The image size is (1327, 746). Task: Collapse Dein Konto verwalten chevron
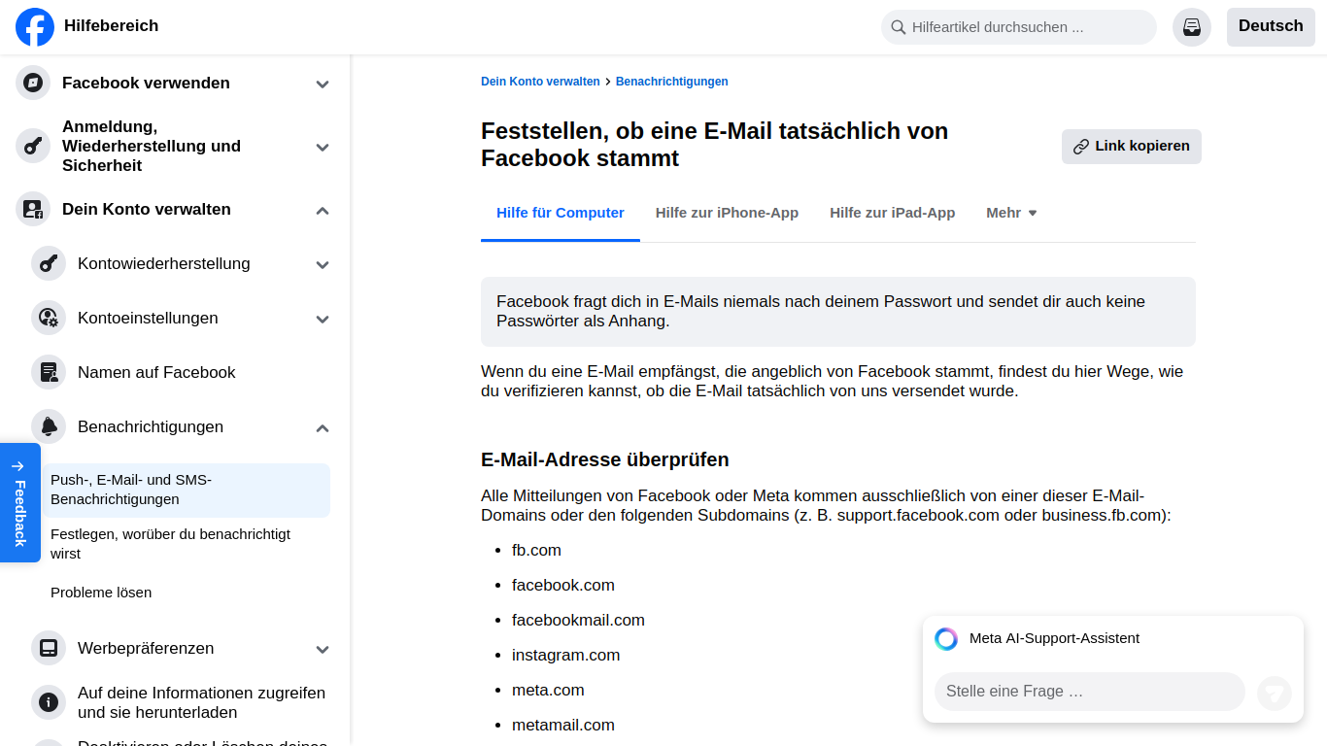323,211
